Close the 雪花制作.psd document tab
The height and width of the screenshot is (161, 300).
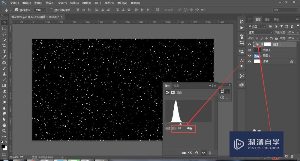pyautogui.click(x=61, y=17)
